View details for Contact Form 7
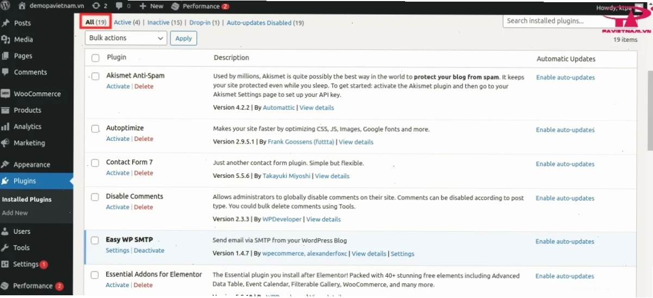This screenshot has width=653, height=298. (332, 176)
